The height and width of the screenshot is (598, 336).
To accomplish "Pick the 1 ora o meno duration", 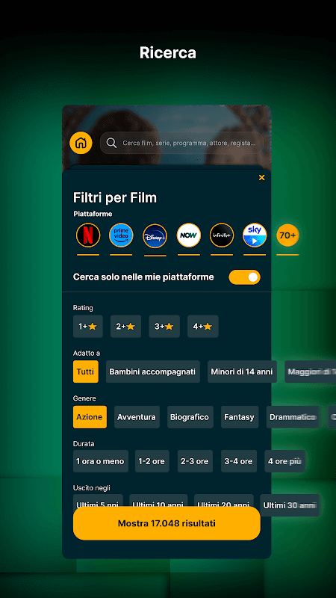I will pyautogui.click(x=101, y=461).
